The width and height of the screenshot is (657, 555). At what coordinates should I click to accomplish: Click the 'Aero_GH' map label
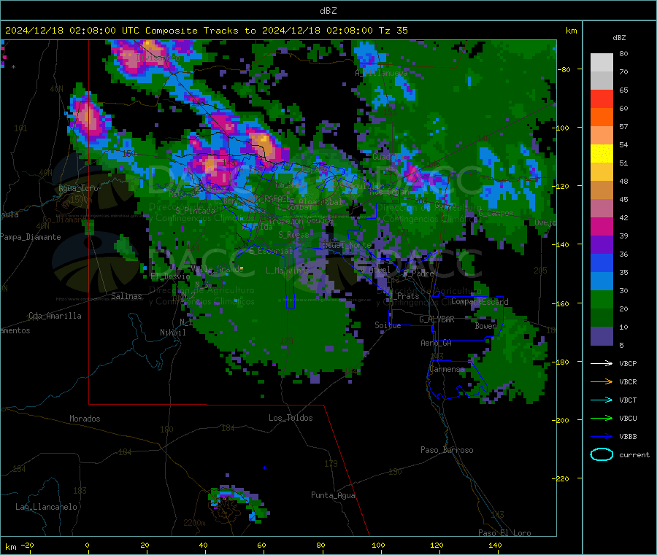(436, 343)
